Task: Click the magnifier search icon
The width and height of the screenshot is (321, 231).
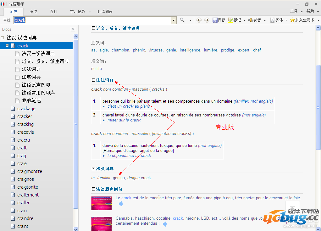Action: pos(182,20)
